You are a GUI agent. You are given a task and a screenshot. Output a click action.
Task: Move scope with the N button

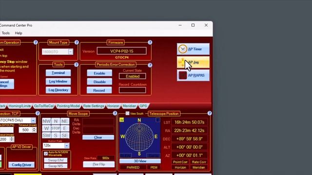[56, 121]
